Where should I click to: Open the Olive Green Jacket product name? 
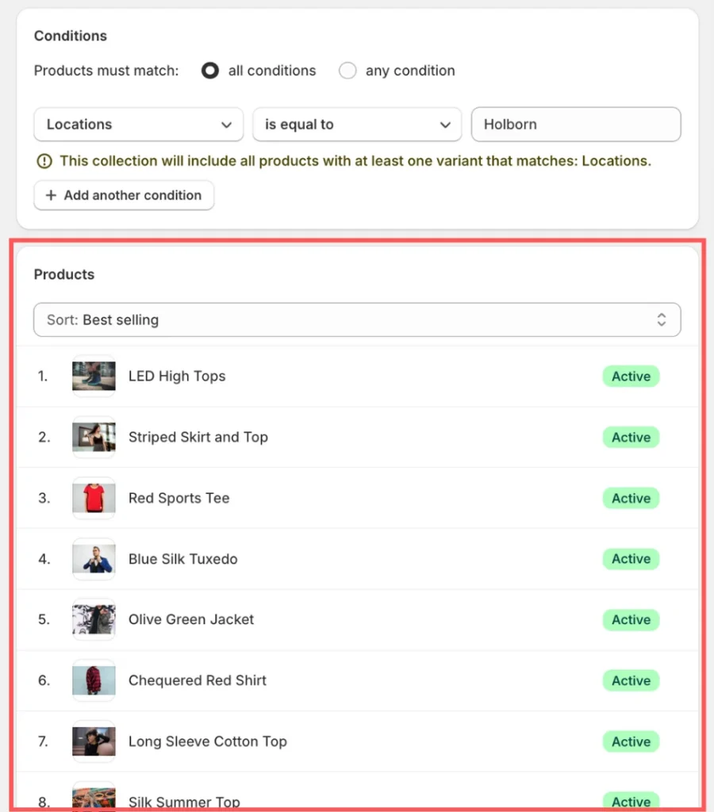tap(191, 620)
